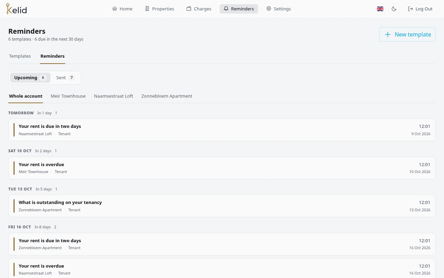This screenshot has height=278, width=444.
Task: Filter reminders by Zonnebloem Apartment
Action: [167, 96]
